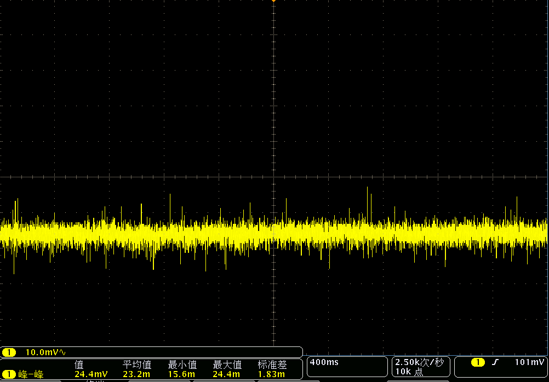549x382 pixels.
Task: Click the 400ms timebase readout
Action: pyautogui.click(x=324, y=362)
